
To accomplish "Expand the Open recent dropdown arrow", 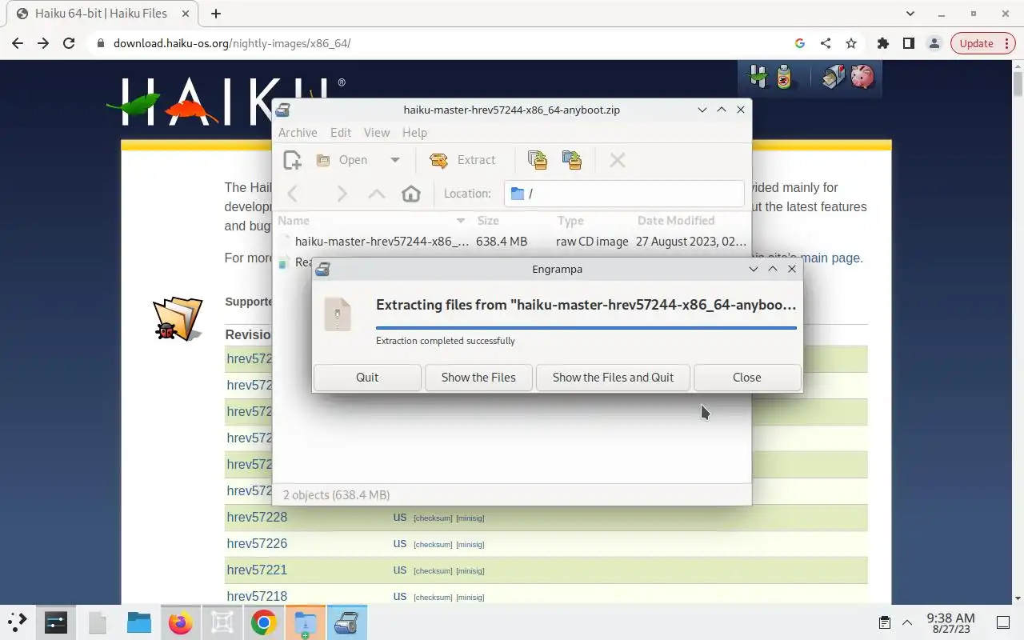I will pyautogui.click(x=394, y=160).
